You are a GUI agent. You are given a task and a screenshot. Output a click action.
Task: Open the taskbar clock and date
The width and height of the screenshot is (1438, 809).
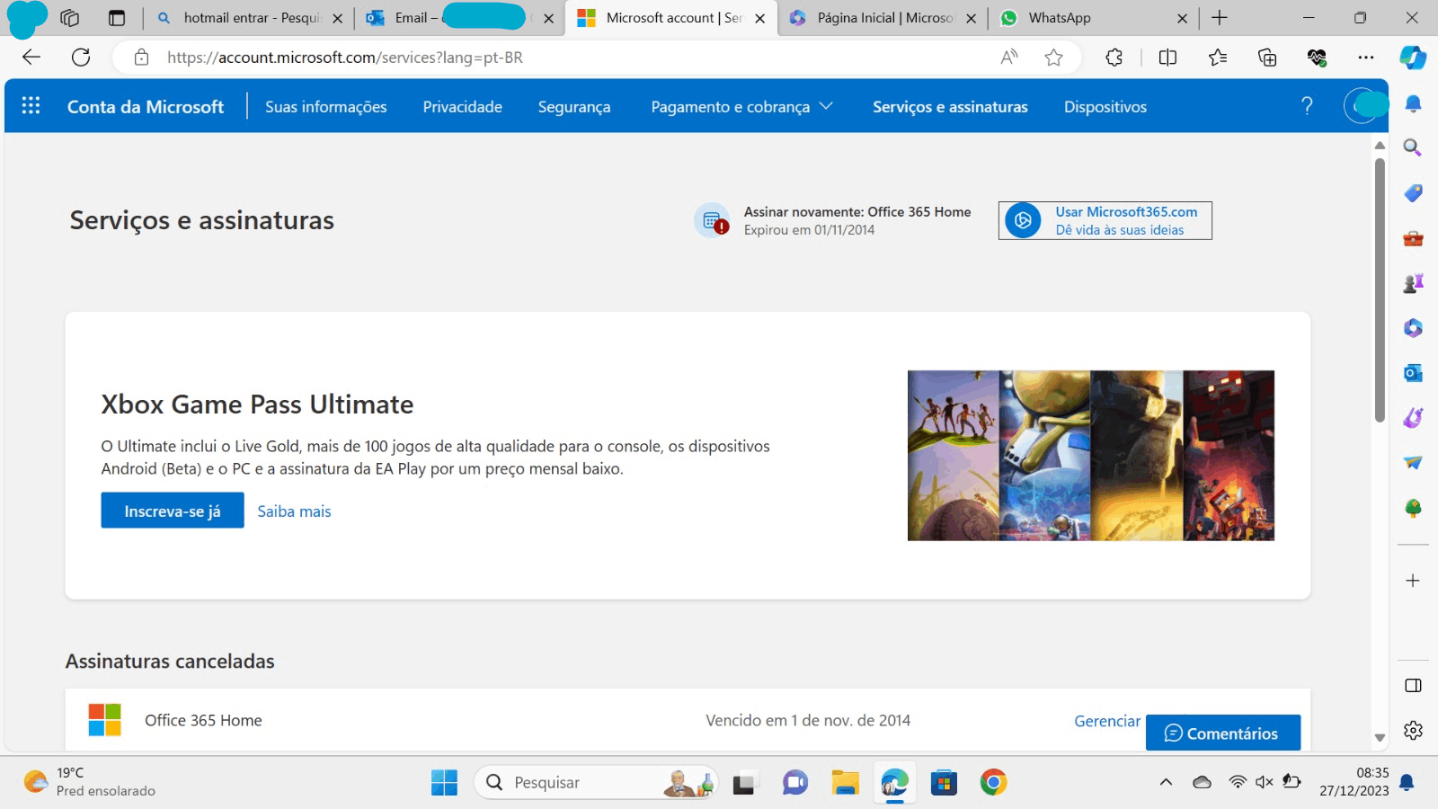coord(1354,782)
